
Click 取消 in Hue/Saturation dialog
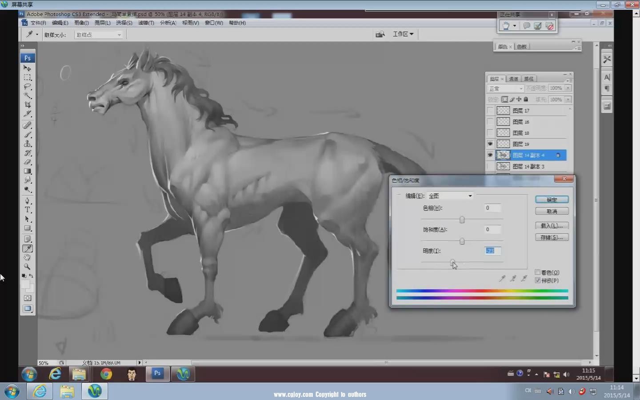click(x=552, y=212)
